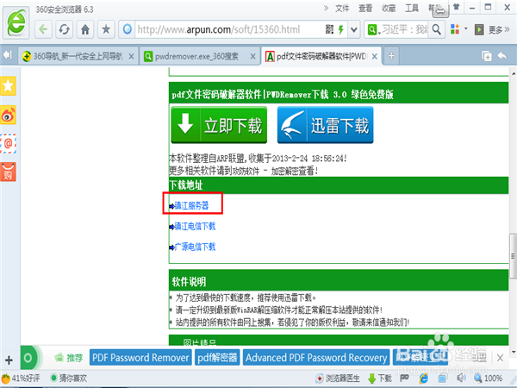Click the speaker mute icon in the status bar
The height and width of the screenshot is (388, 517).
click(461, 379)
